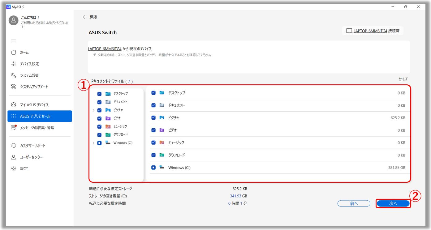
Task: Click the 前へ button
Action: [354, 203]
